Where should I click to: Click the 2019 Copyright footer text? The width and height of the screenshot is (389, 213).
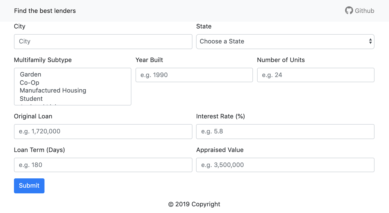tap(194, 204)
